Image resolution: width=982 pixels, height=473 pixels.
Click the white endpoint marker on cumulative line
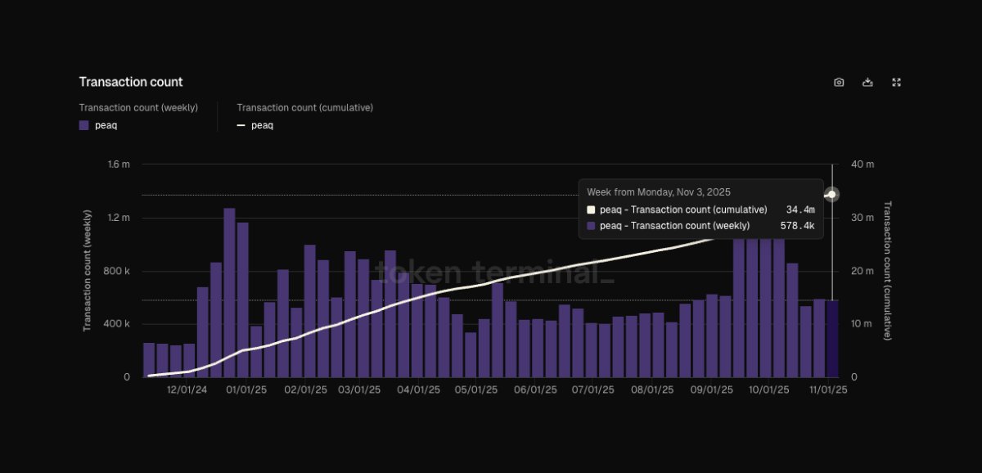point(831,194)
